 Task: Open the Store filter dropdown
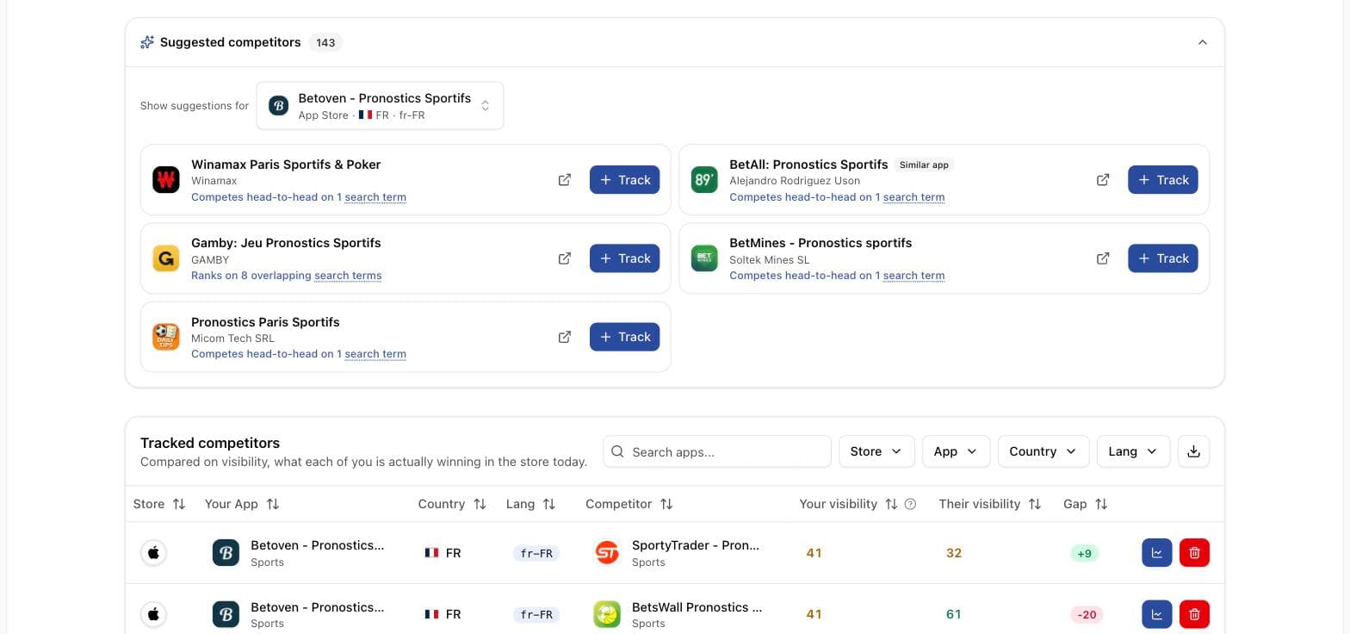(876, 451)
